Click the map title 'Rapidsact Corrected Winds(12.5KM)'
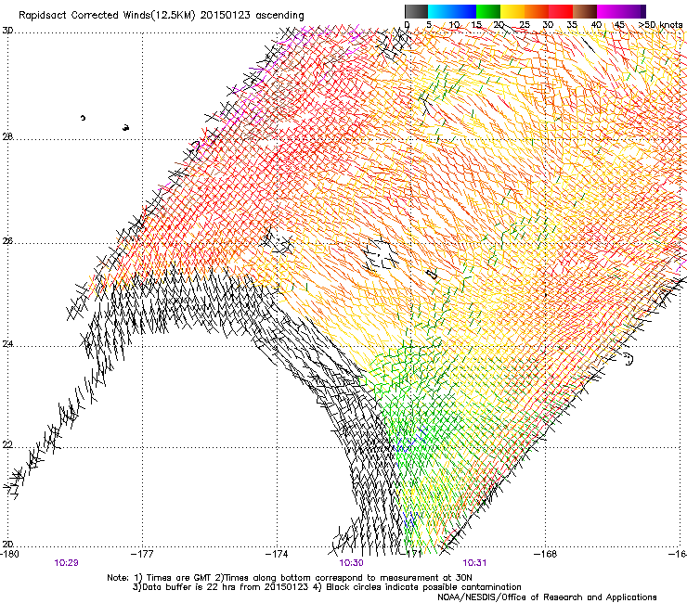The image size is (687, 603). pos(107,16)
